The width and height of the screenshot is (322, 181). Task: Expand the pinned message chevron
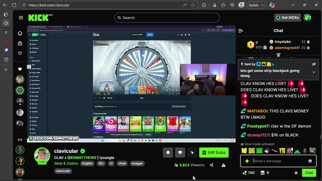pos(314,72)
